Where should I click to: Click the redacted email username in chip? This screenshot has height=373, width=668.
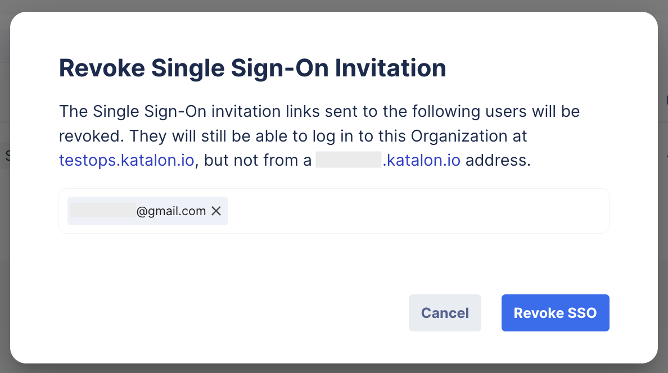coord(102,211)
